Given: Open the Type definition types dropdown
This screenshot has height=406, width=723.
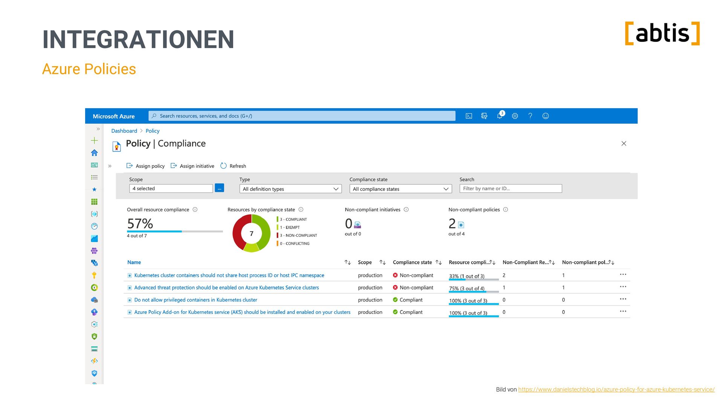Looking at the screenshot, I should [x=290, y=189].
